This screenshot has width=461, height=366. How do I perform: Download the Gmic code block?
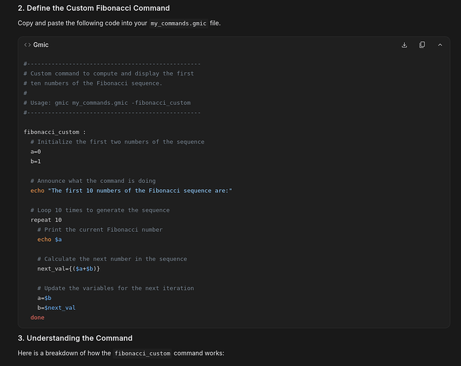click(x=404, y=45)
